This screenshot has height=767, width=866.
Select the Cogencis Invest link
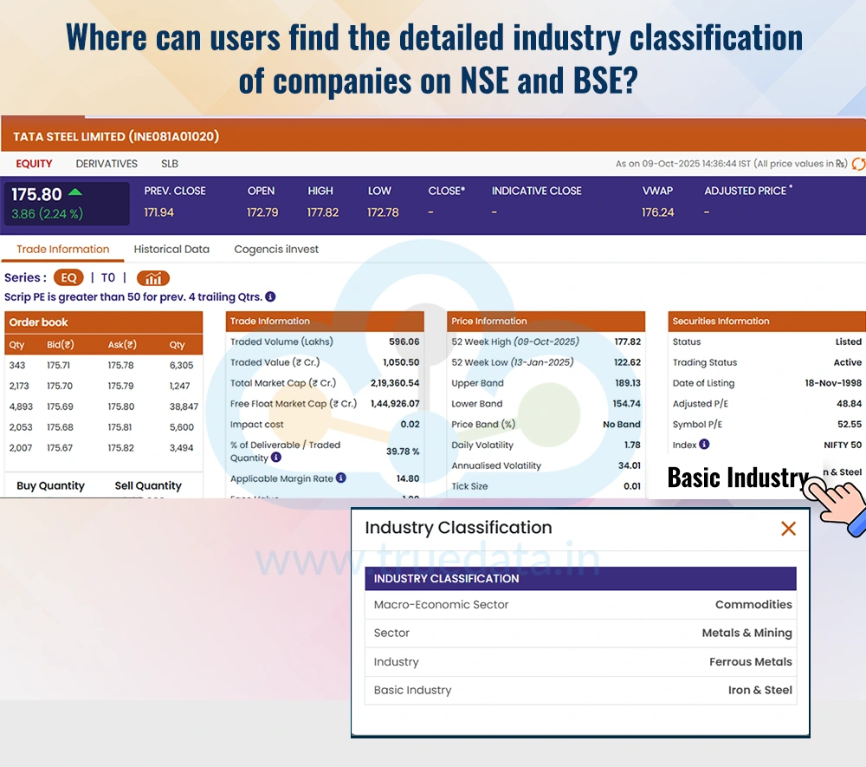pos(275,249)
